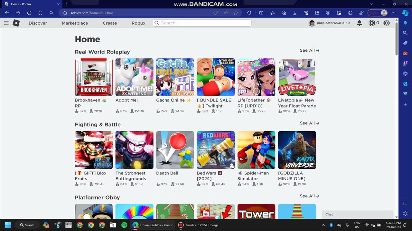Click the avatar next to purpleater12301a
412x231 pixels.
tap(312, 23)
